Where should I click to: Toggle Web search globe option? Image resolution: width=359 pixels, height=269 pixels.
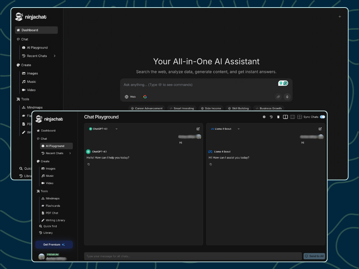point(130,97)
